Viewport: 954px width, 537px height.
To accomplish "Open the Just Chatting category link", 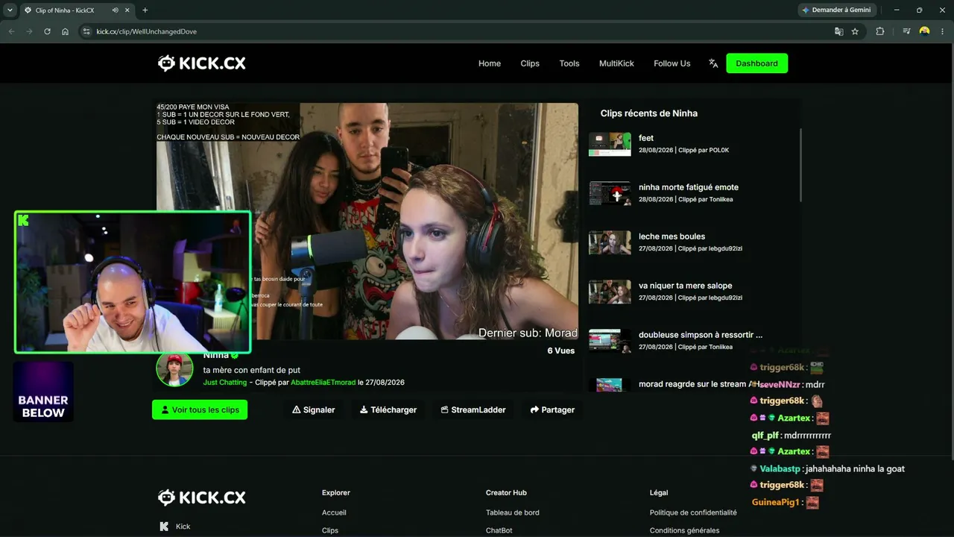I will (225, 383).
